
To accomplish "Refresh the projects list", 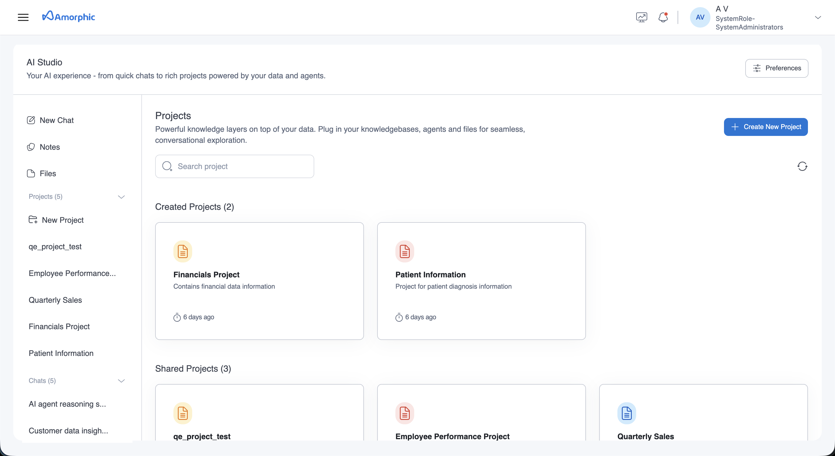I will (802, 166).
